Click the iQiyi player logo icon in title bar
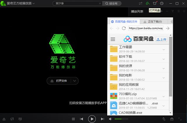Screen dimensions: 187x123 tap(3, 3)
